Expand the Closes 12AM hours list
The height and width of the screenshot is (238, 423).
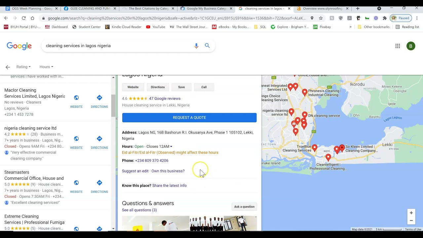[x=171, y=146]
